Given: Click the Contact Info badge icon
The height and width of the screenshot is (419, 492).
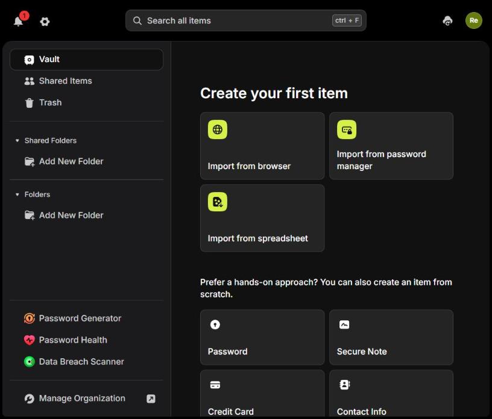Looking at the screenshot, I should [344, 385].
